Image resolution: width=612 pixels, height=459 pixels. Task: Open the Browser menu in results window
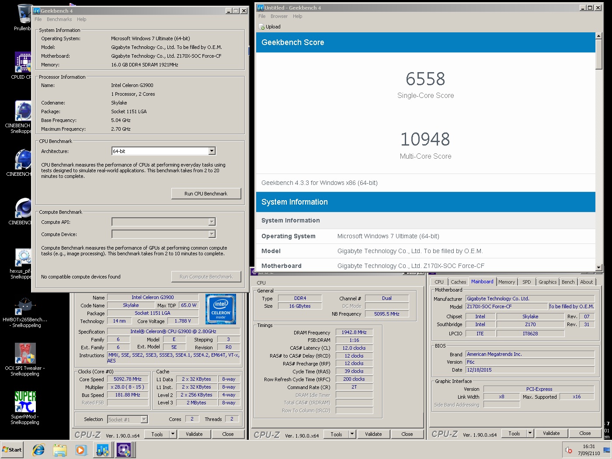pyautogui.click(x=279, y=16)
